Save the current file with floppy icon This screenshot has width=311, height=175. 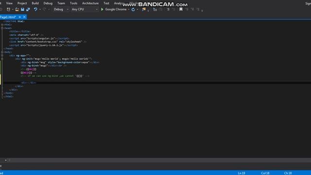22,9
